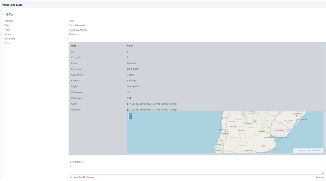Click the Comentarios textarea resize handle
Viewport: 326px width, 181px height.
point(322,173)
